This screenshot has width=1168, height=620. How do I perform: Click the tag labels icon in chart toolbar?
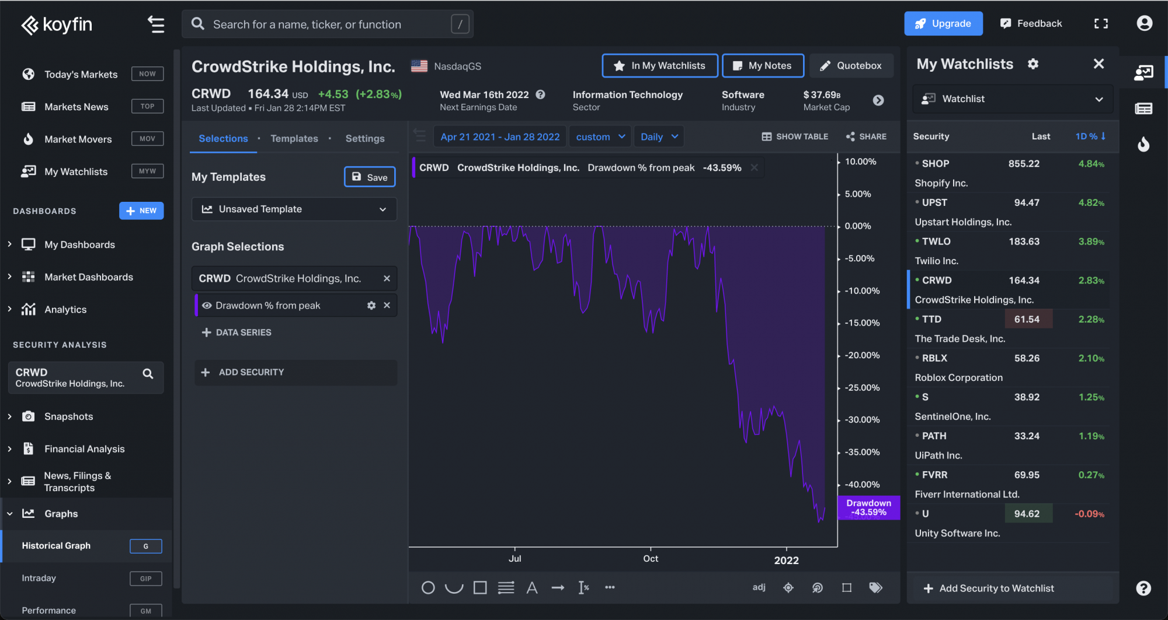tap(875, 588)
